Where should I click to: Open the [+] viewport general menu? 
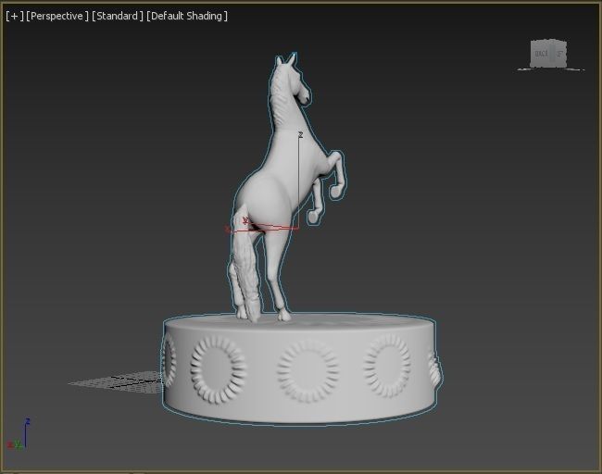(x=15, y=16)
